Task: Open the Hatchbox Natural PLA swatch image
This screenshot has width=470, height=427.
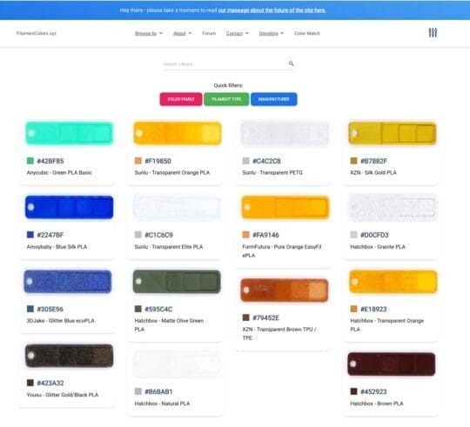Action: point(177,364)
